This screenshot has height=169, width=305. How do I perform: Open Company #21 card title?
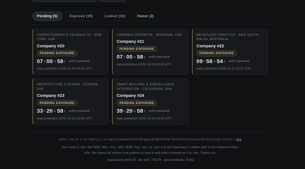point(130,41)
